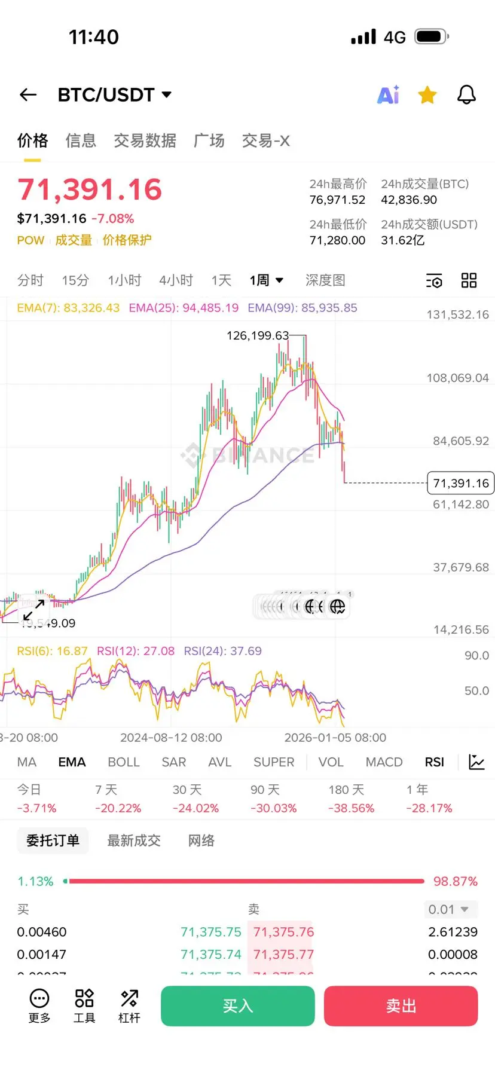Select the 1天 interval
The image size is (495, 1076).
221,280
